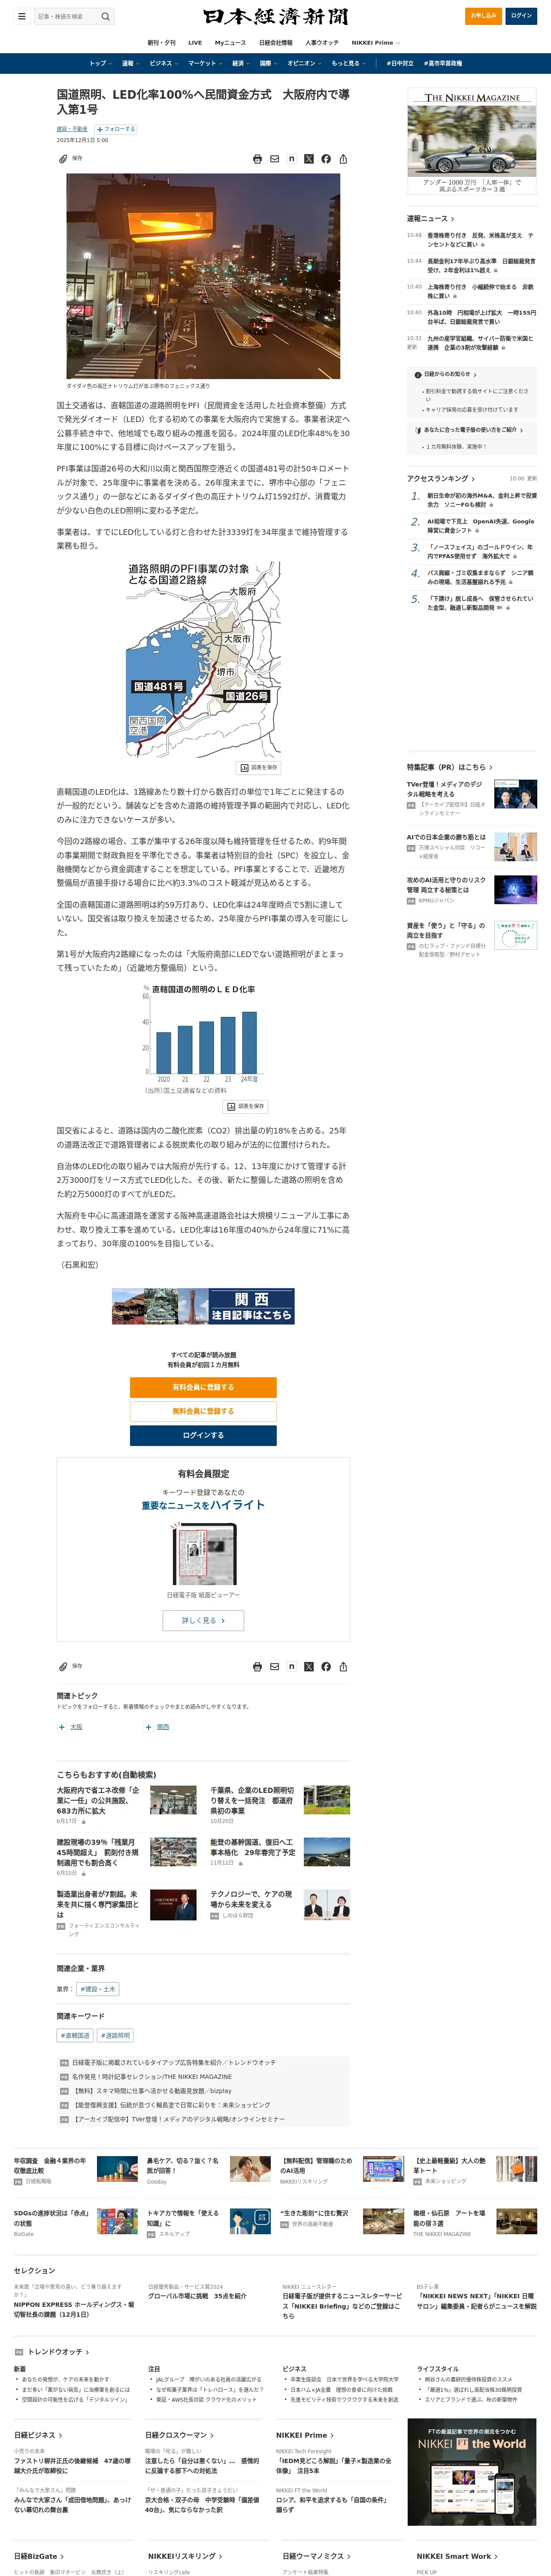Click the 詳しく見る button in the member box
This screenshot has width=551, height=2576.
[x=203, y=1620]
